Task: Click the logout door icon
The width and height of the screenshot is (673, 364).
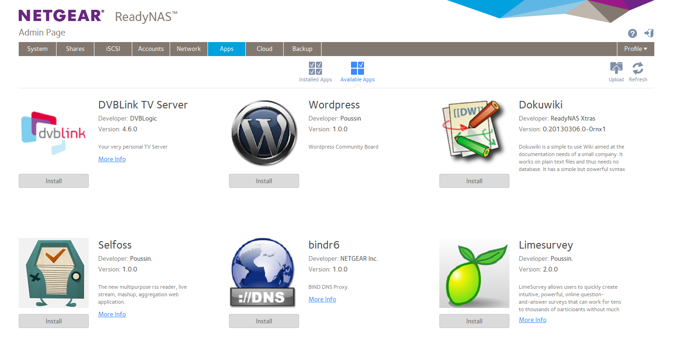Action: tap(649, 33)
